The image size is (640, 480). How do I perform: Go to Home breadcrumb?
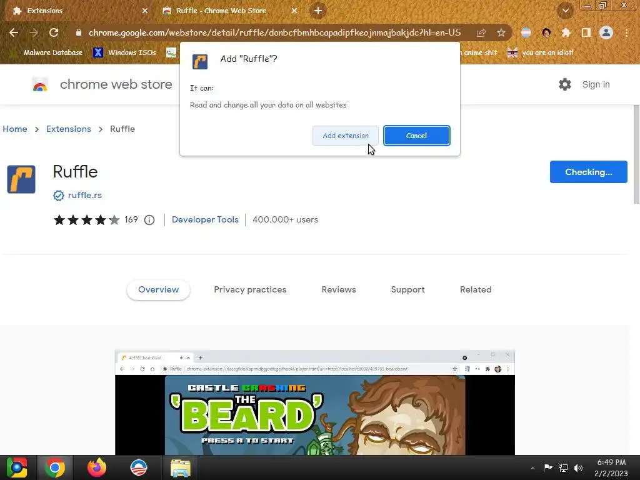coord(15,129)
